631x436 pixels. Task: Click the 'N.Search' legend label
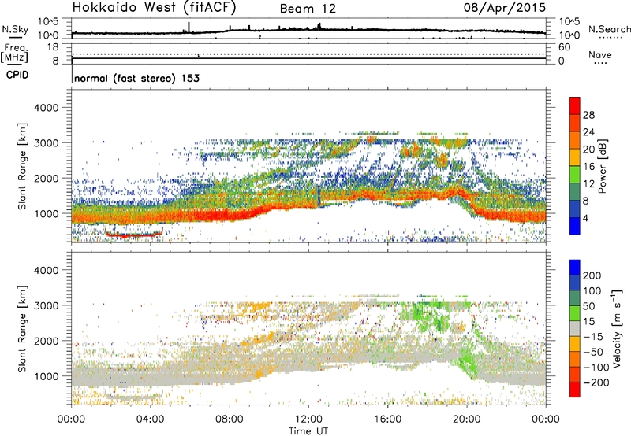pos(610,29)
